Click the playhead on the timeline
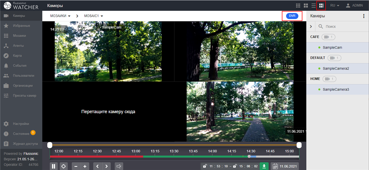369x170 pixels. 249,156
